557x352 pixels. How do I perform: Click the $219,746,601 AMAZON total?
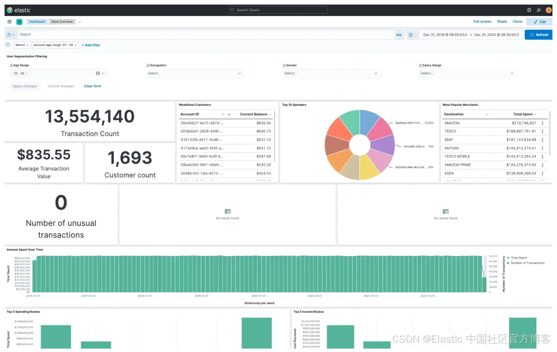524,123
